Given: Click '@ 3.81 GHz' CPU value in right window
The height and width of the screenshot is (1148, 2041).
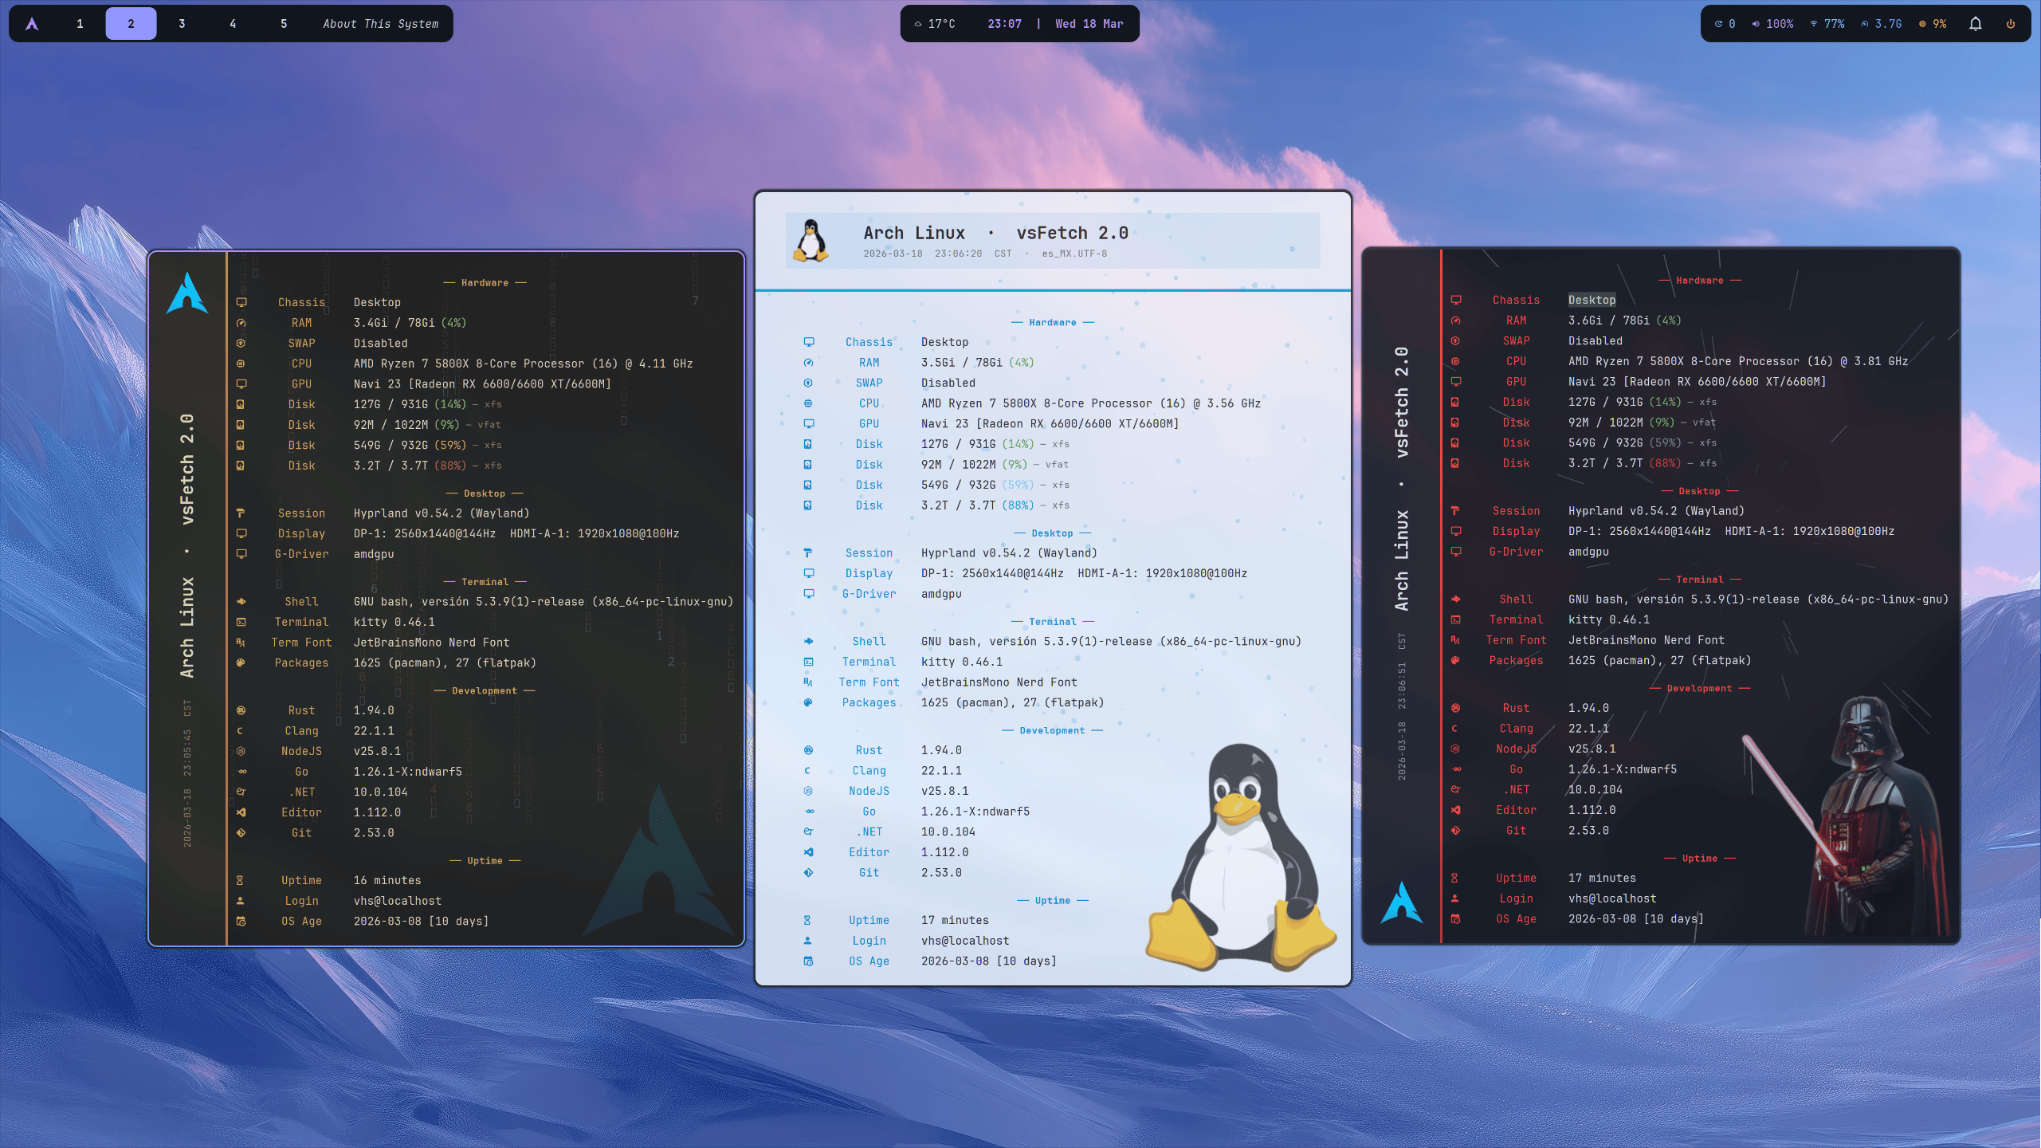Looking at the screenshot, I should click(x=1874, y=361).
